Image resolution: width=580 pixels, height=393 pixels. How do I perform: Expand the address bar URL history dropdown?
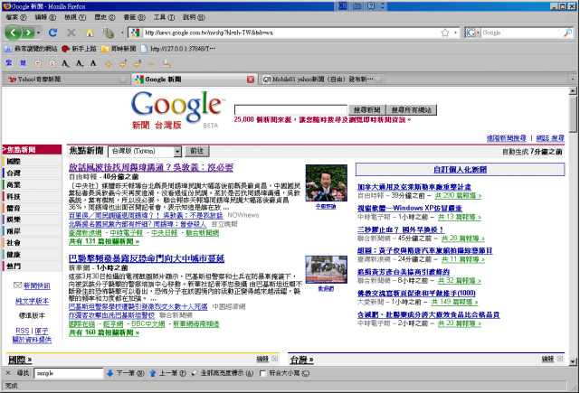[455, 33]
